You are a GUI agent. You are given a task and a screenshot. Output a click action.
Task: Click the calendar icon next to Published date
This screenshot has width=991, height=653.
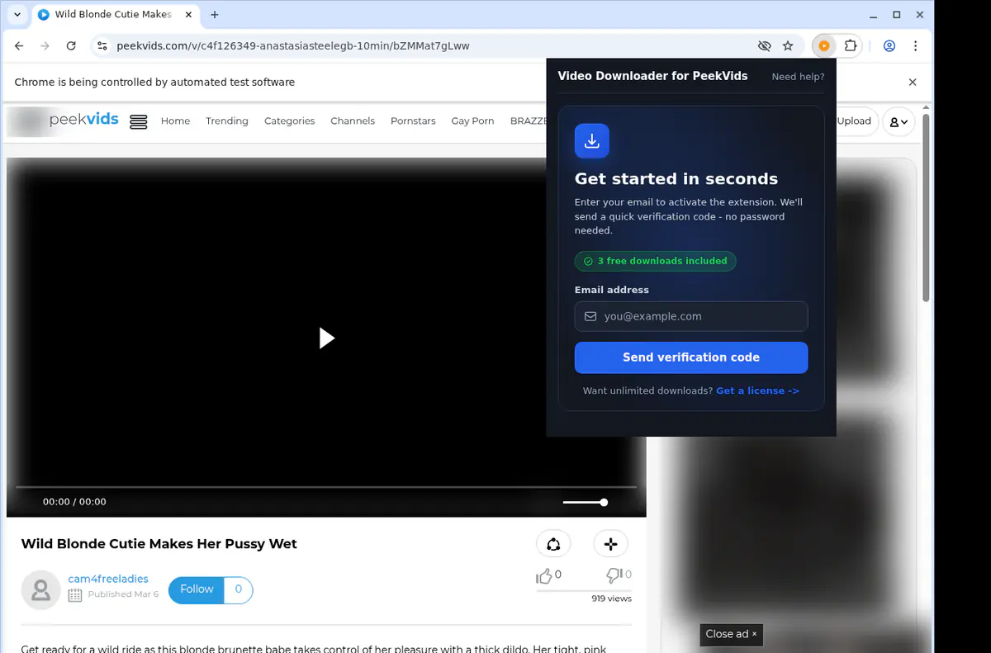[75, 594]
